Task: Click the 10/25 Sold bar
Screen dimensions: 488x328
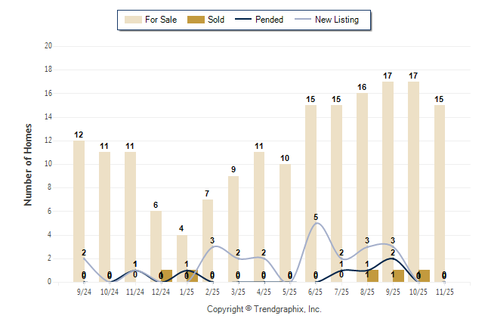Action: pos(425,276)
